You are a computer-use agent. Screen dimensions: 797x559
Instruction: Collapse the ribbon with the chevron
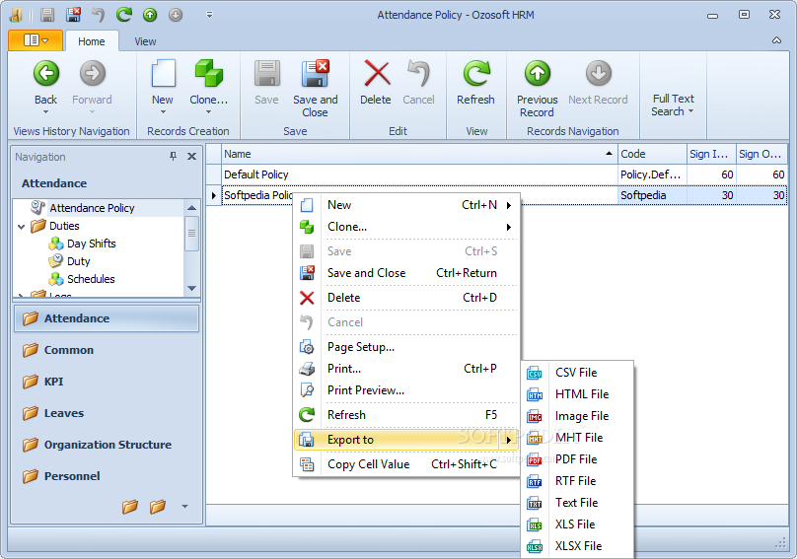click(x=776, y=40)
